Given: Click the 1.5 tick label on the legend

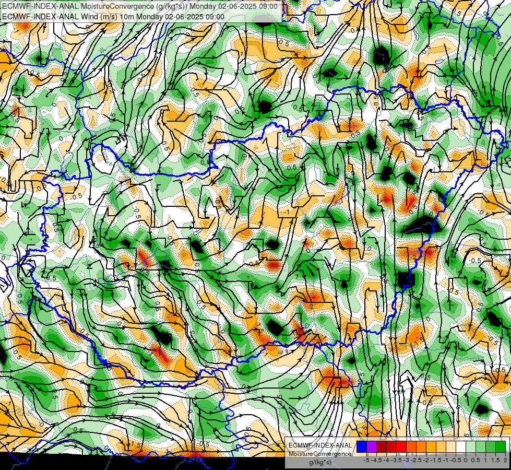Looking at the screenshot, I should click(x=496, y=460).
